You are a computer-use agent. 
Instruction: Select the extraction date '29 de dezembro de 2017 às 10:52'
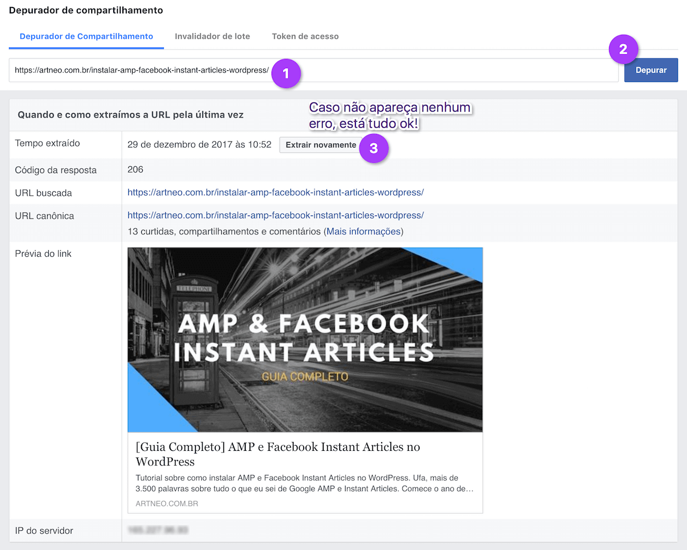pos(200,145)
